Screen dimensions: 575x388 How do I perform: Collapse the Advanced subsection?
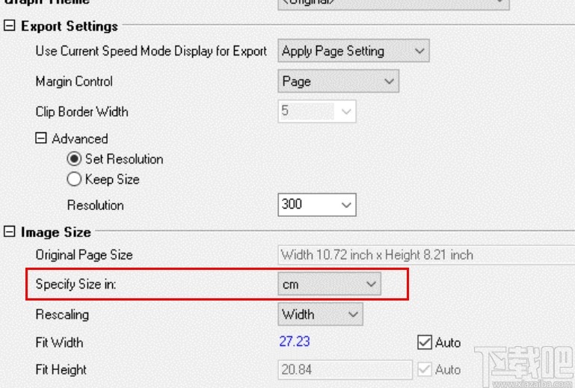click(42, 139)
